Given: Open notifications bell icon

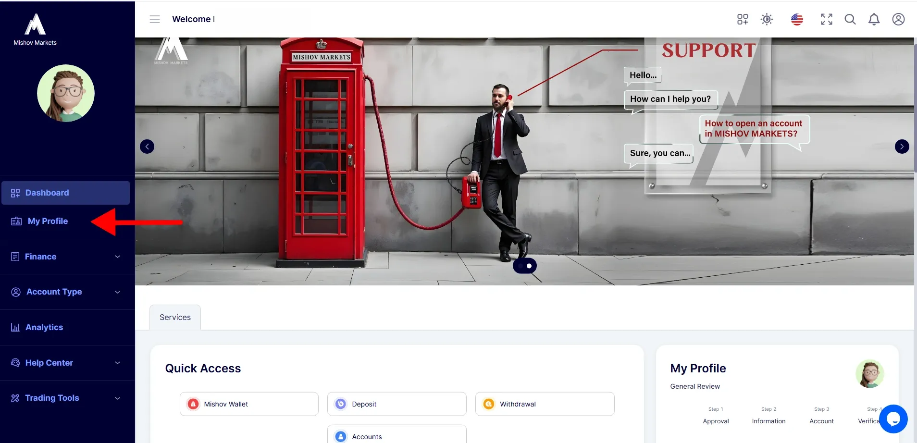Looking at the screenshot, I should coord(874,19).
